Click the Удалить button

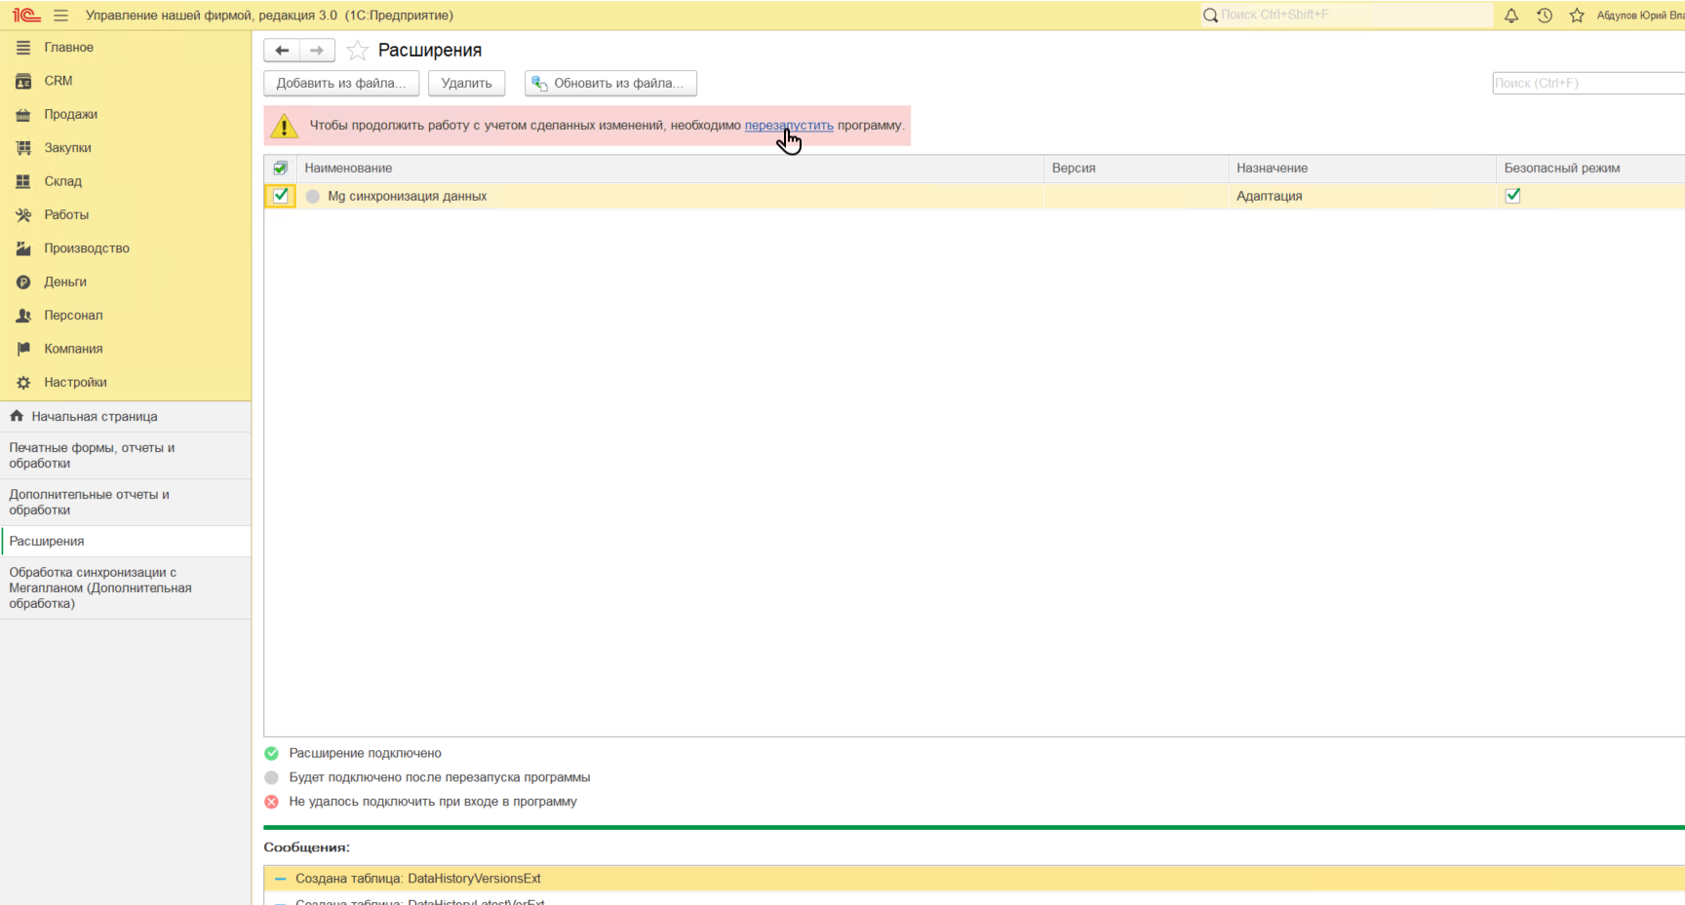click(x=466, y=84)
